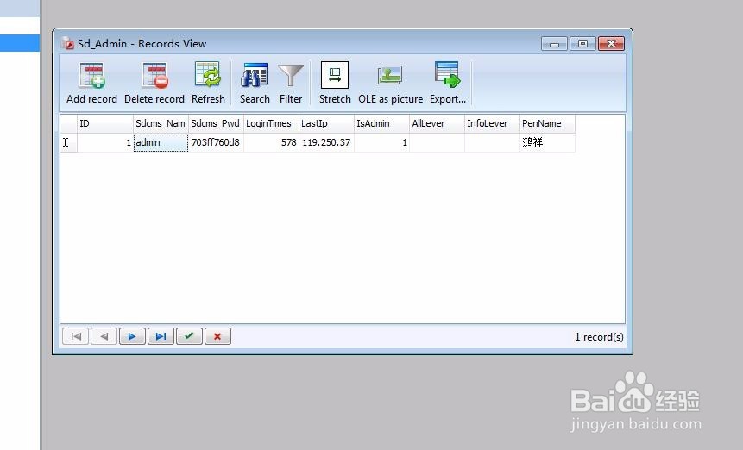The image size is (743, 450).
Task: Select the '119.250.37' LastIp cell
Action: (326, 142)
